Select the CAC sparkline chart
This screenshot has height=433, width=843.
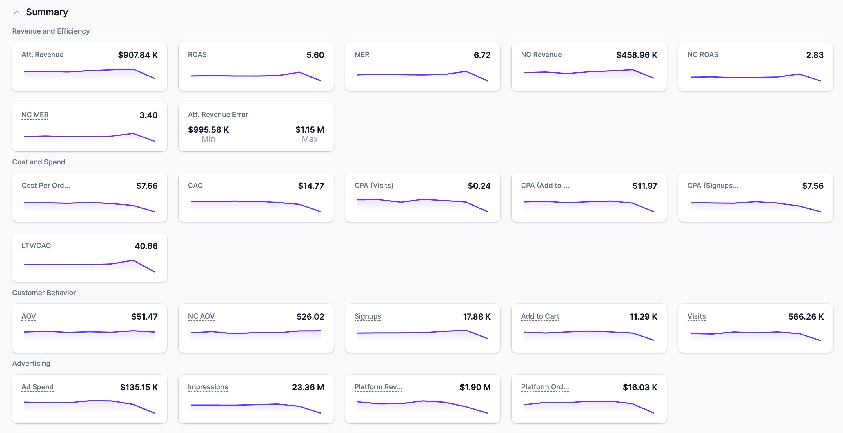tap(256, 206)
